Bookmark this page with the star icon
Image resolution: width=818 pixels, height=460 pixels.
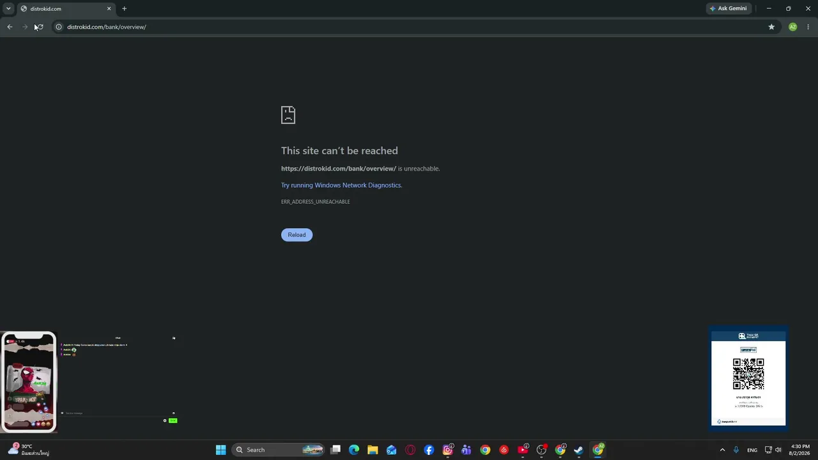click(771, 27)
